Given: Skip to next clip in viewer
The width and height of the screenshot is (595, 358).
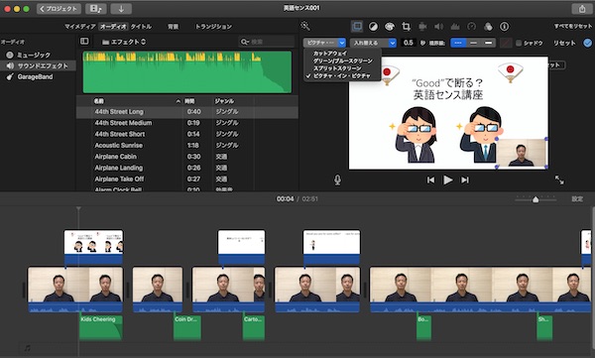Looking at the screenshot, I should [x=465, y=179].
